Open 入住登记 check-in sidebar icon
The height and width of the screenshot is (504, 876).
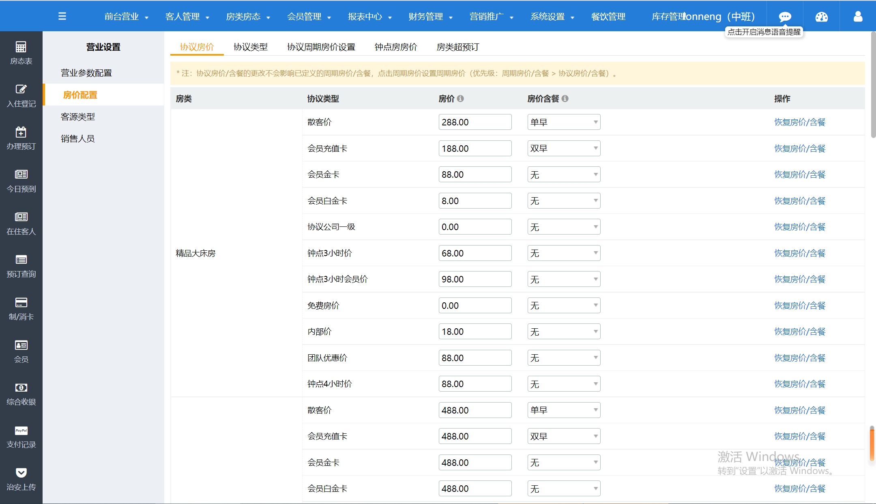click(x=21, y=96)
